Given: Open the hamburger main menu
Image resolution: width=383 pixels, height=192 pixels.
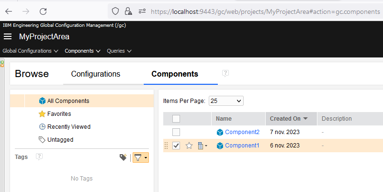Looking at the screenshot, I should (x=8, y=36).
